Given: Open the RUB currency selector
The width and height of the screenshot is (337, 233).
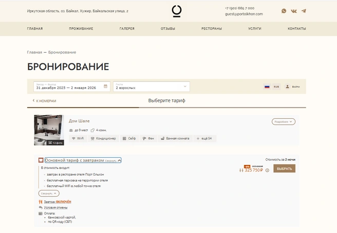Looking at the screenshot, I should point(276,87).
